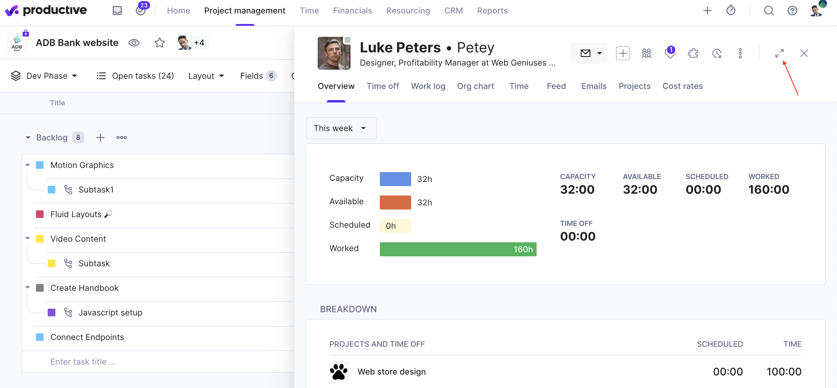This screenshot has width=837, height=388.
Task: Click Luke Peters profile photo
Action: 334,53
